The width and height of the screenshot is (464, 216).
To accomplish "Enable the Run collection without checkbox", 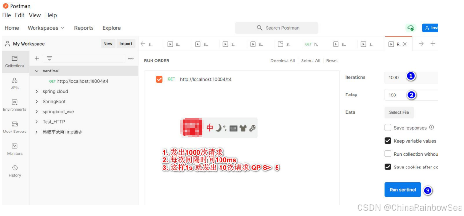I will tap(388, 154).
